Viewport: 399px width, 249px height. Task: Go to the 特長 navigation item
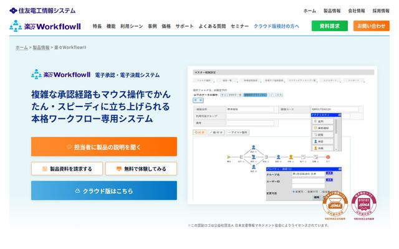(x=97, y=26)
